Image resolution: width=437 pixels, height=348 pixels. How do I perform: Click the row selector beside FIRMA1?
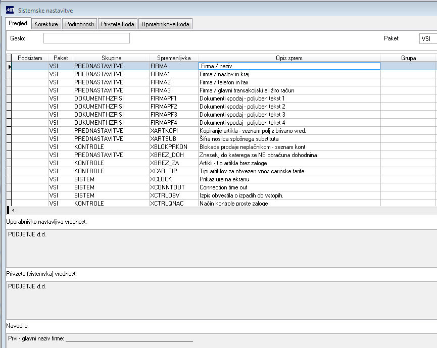(9, 74)
